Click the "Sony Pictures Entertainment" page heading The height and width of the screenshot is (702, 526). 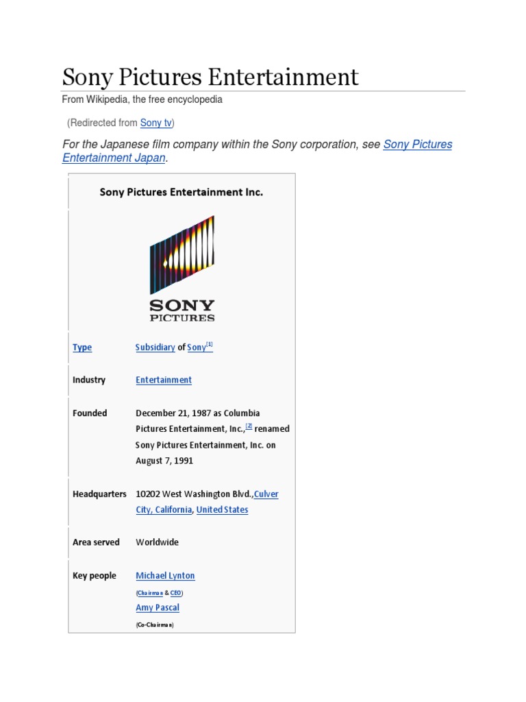pos(210,77)
